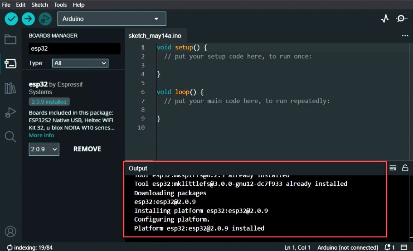Open the esp32 version 2.0.9 dropdown

click(x=44, y=149)
